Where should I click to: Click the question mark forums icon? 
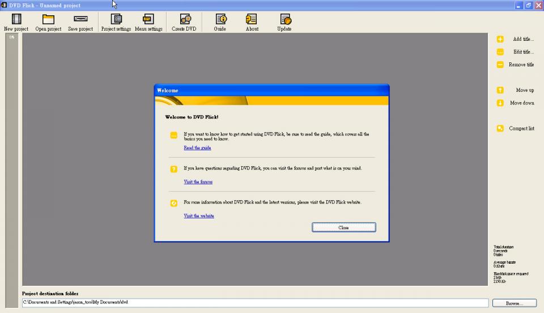tap(174, 170)
